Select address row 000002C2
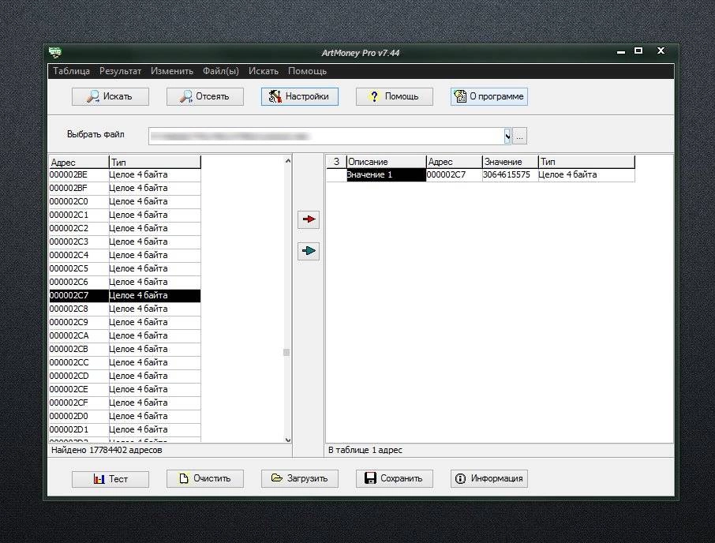 (125, 228)
